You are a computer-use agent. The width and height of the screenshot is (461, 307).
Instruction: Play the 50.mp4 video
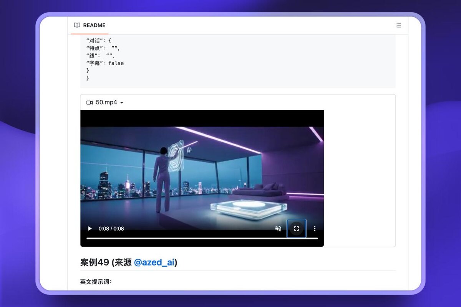pos(90,228)
